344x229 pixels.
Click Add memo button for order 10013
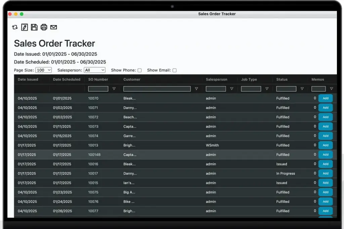[x=326, y=145]
